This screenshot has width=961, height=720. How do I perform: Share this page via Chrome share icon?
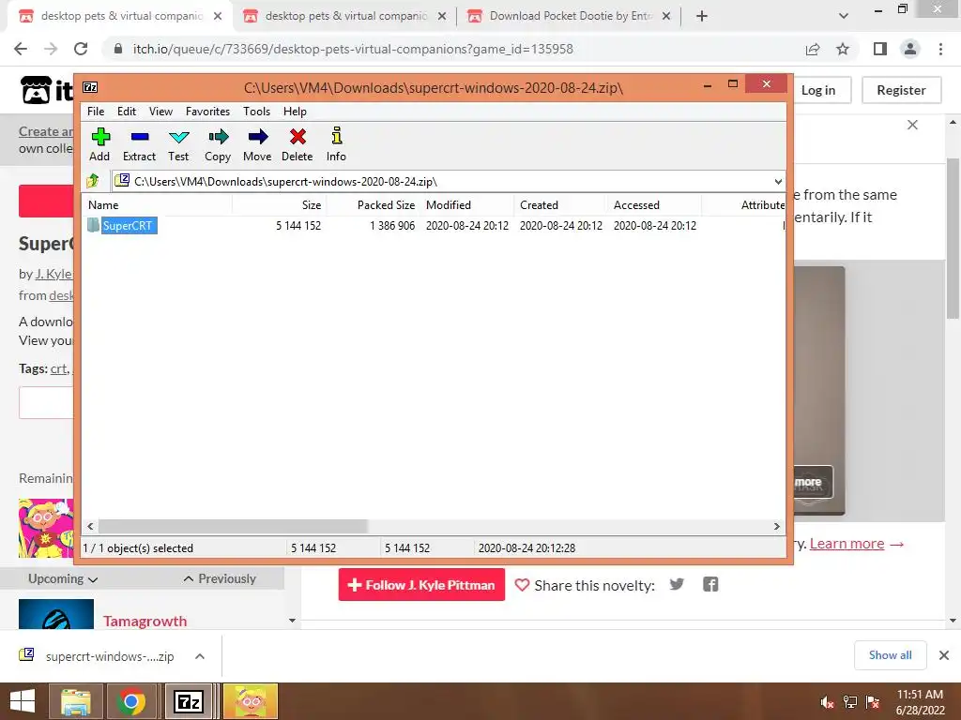[813, 49]
